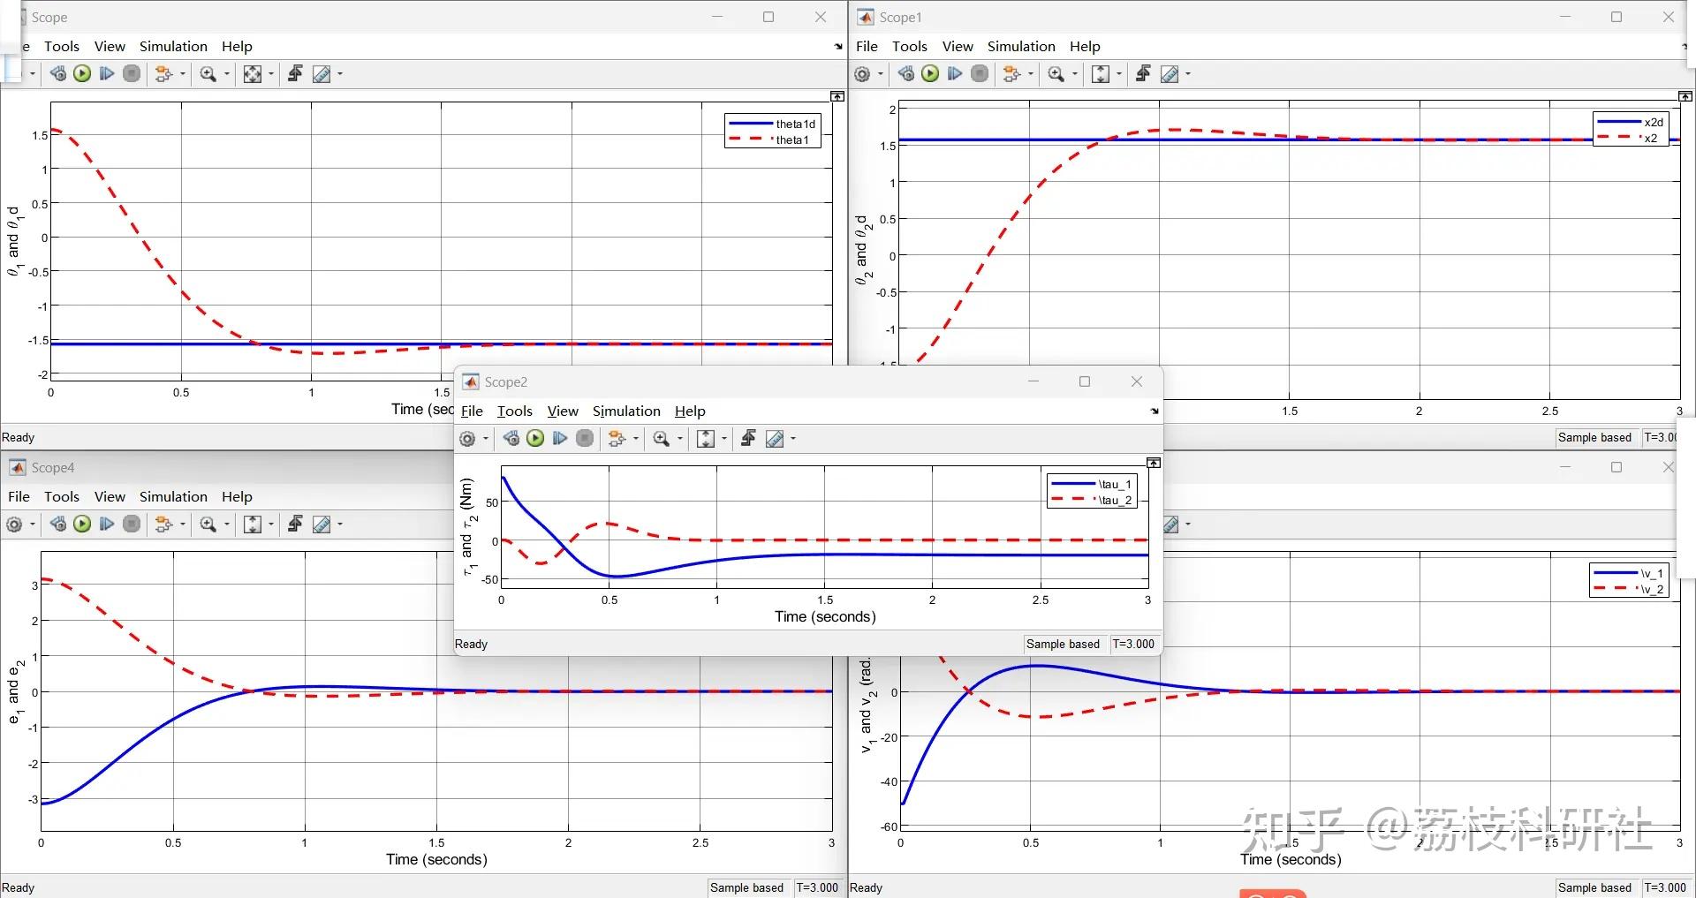Open Triggers in Scope4 toolbar
The width and height of the screenshot is (1696, 898).
(x=295, y=524)
